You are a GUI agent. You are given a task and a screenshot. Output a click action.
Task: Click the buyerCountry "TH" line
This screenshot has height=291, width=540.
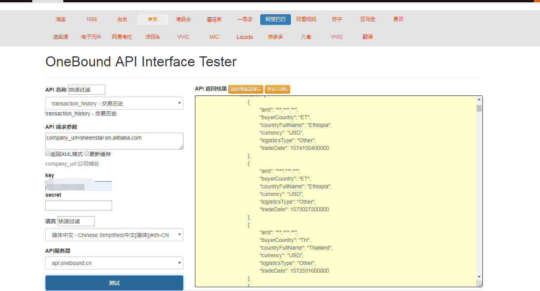(x=286, y=240)
